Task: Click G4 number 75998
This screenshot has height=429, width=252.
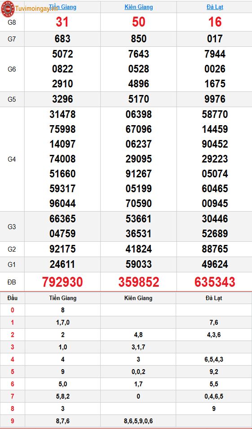Action: pyautogui.click(x=62, y=129)
